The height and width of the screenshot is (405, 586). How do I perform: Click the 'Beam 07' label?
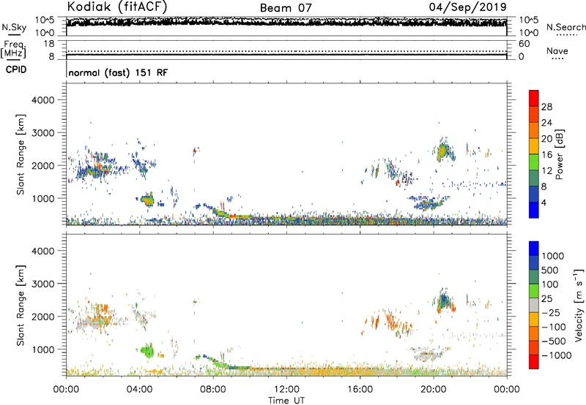(286, 8)
